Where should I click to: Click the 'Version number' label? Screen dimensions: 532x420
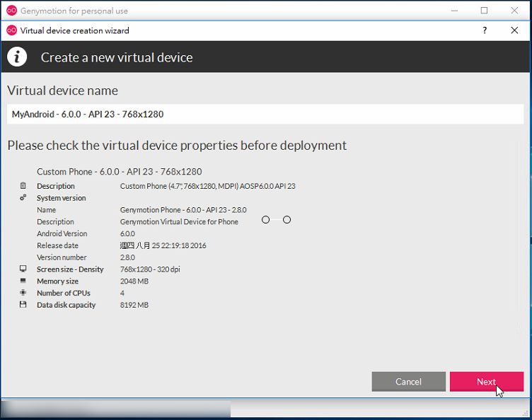pos(62,257)
